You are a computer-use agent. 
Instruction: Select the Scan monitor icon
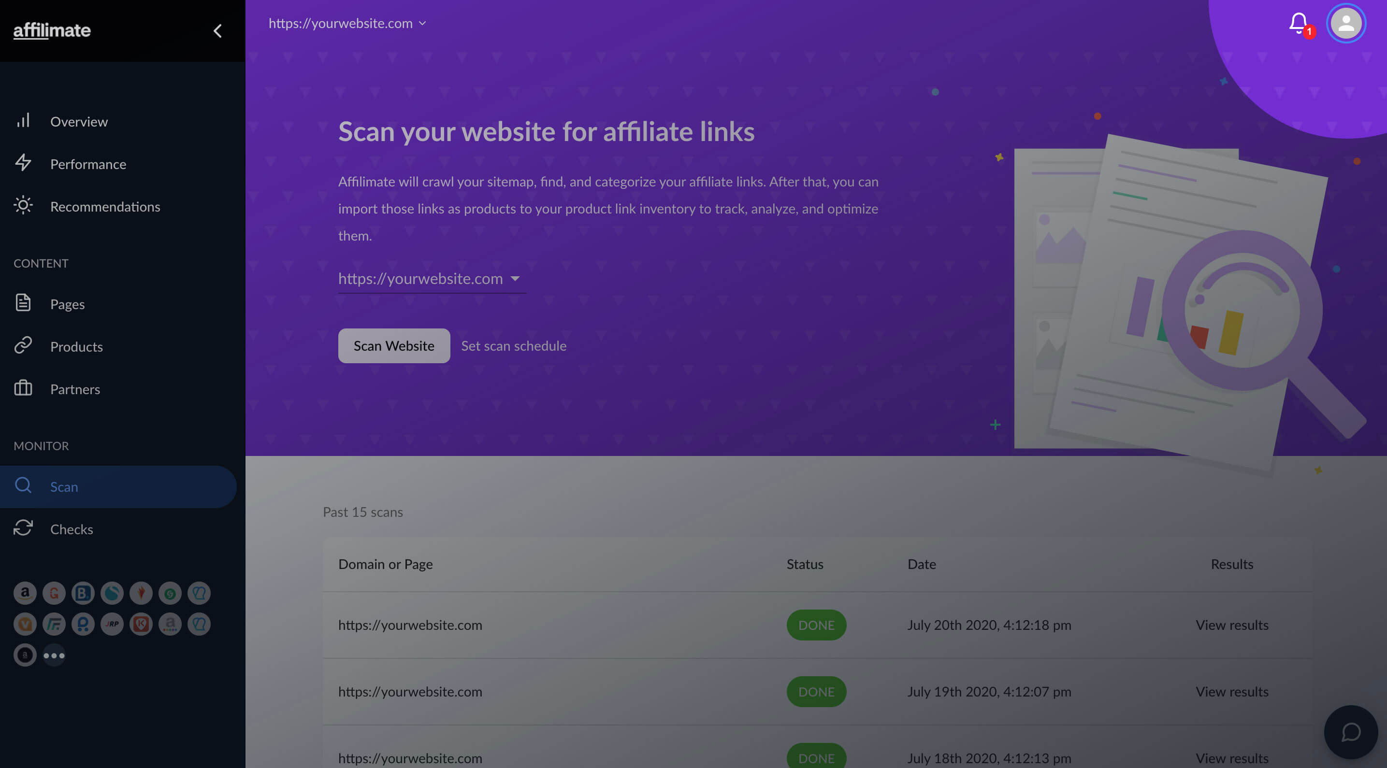pos(23,486)
